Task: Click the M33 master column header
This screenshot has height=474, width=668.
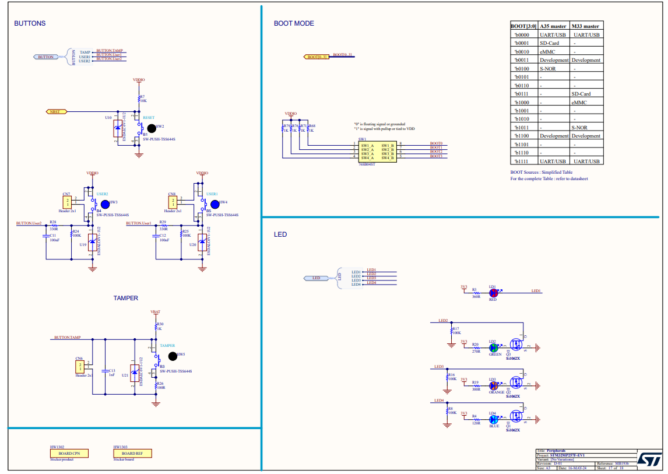Action: click(x=585, y=26)
